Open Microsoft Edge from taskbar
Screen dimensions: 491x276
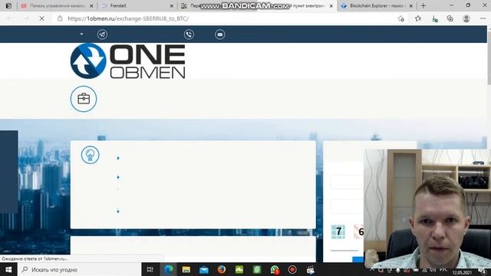(x=169, y=269)
